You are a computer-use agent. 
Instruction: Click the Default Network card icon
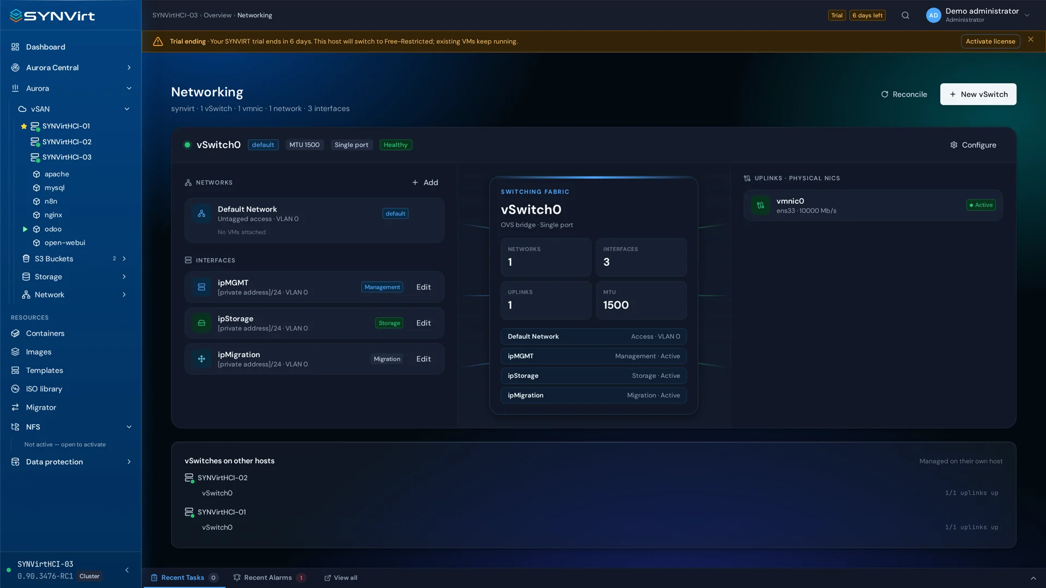tap(202, 214)
